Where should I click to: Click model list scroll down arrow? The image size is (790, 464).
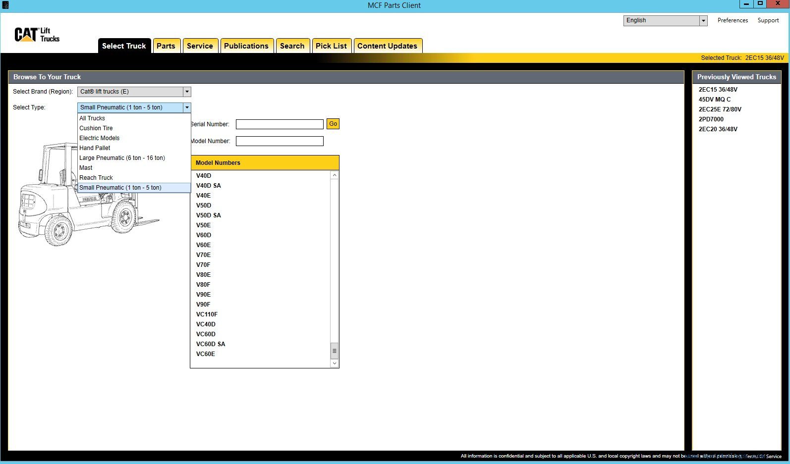click(335, 363)
